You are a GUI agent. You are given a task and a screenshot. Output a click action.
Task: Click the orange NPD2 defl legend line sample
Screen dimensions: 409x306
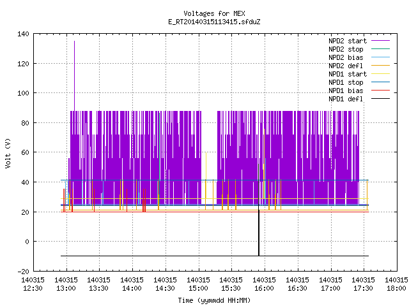pyautogui.click(x=380, y=66)
